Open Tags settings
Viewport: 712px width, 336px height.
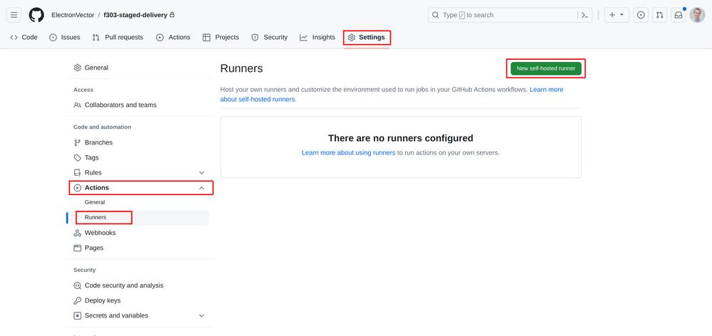(x=139, y=157)
